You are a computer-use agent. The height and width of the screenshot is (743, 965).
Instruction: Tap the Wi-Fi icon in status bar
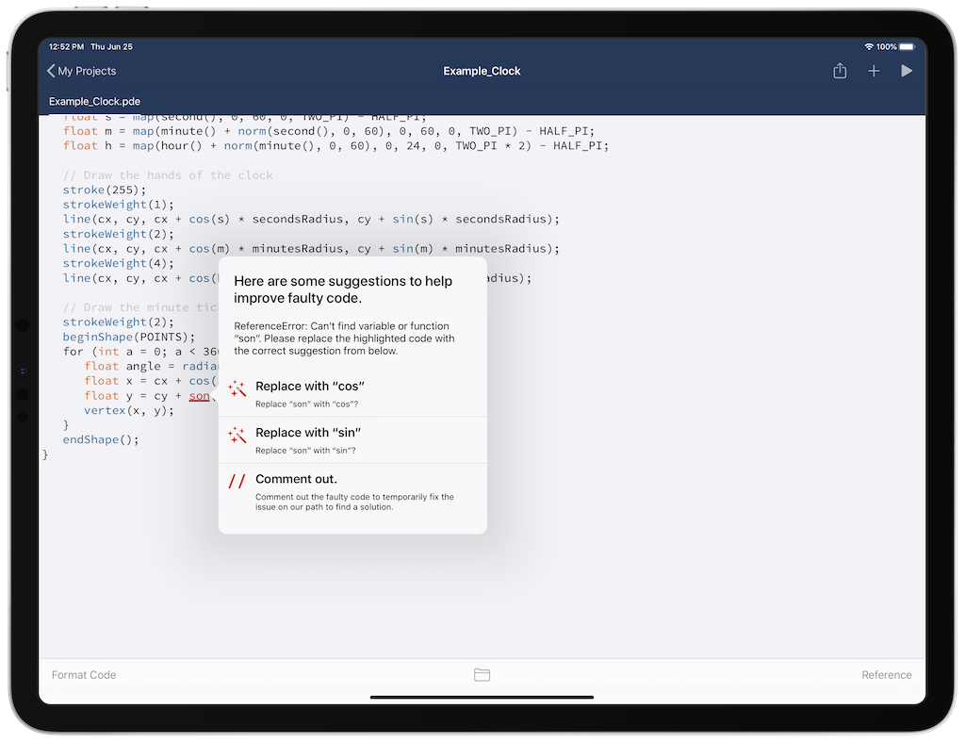tap(868, 46)
